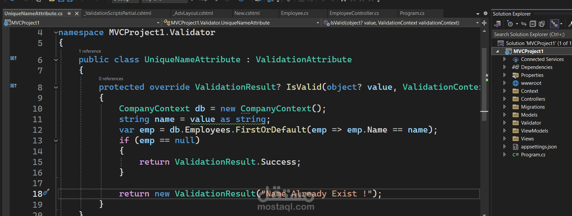This screenshot has height=216, width=572.
Task: Click the Pending Changes Filter clock icon
Action: point(510,24)
